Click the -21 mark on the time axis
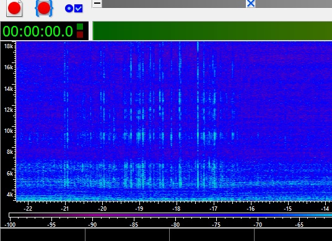Screen dimensions: 332x241 click(65, 209)
